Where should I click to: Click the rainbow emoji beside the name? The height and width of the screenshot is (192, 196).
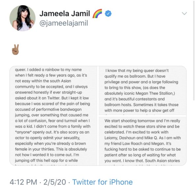(x=97, y=14)
